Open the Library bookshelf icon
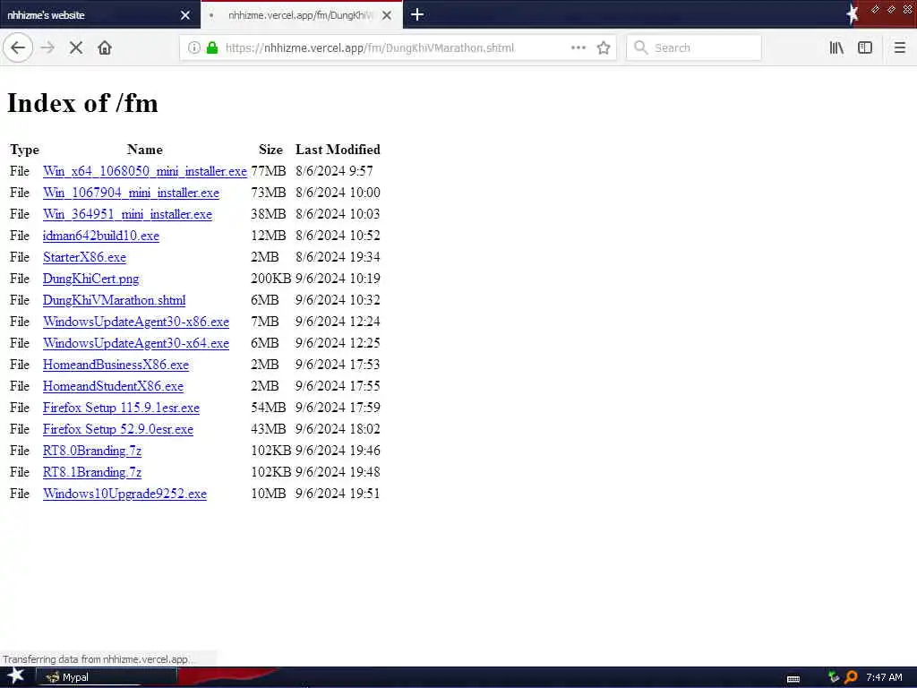 (x=836, y=48)
